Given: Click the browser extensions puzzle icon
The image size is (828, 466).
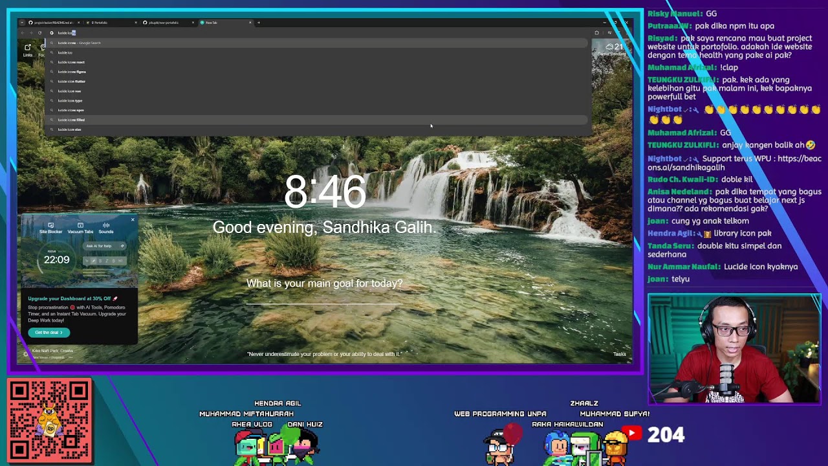Looking at the screenshot, I should pyautogui.click(x=597, y=32).
